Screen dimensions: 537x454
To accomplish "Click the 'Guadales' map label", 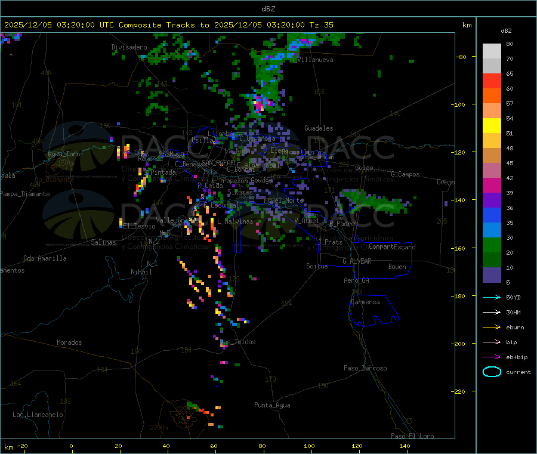I will click(319, 128).
